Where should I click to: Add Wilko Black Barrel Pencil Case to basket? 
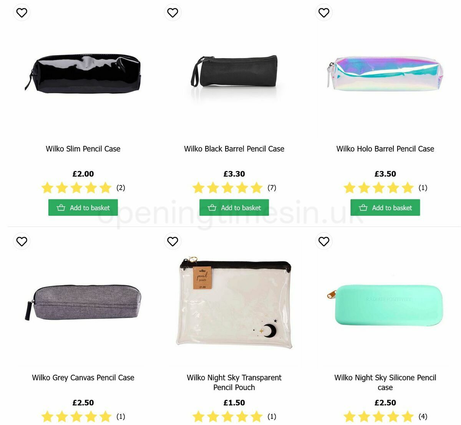(x=234, y=207)
